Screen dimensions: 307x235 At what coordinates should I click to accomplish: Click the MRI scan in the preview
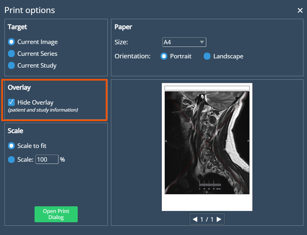[x=207, y=143]
